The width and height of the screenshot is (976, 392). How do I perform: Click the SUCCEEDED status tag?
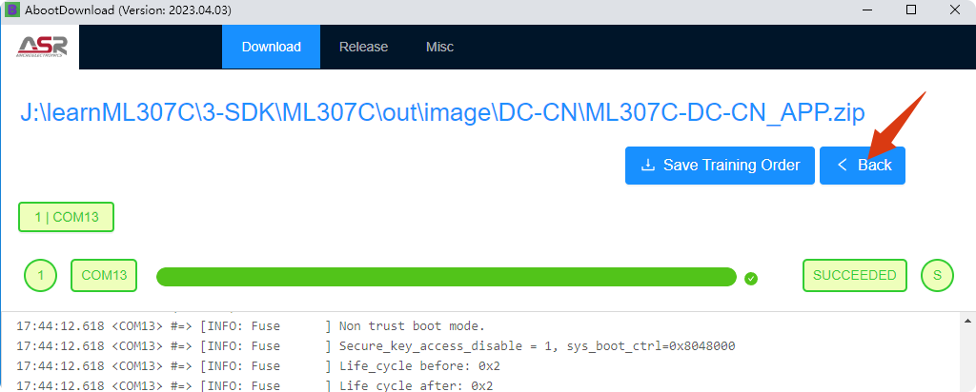point(855,276)
